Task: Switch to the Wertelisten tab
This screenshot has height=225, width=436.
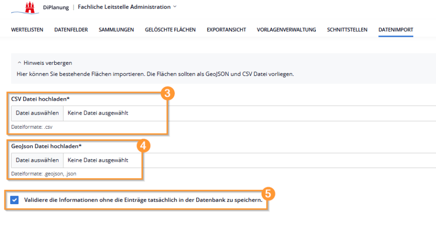Action: click(x=27, y=30)
